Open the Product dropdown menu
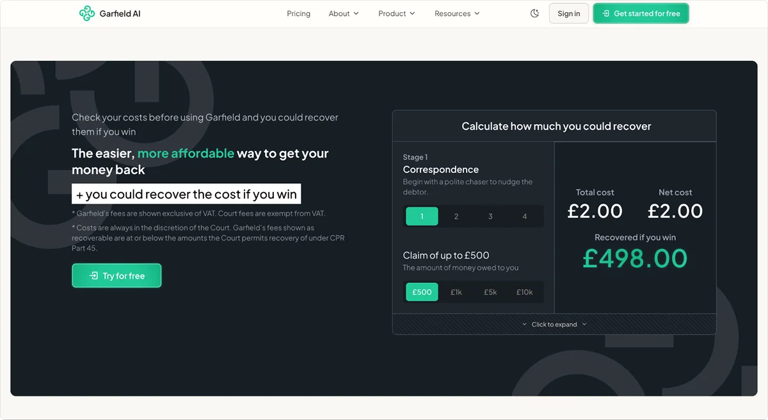This screenshot has width=768, height=420. pos(396,13)
